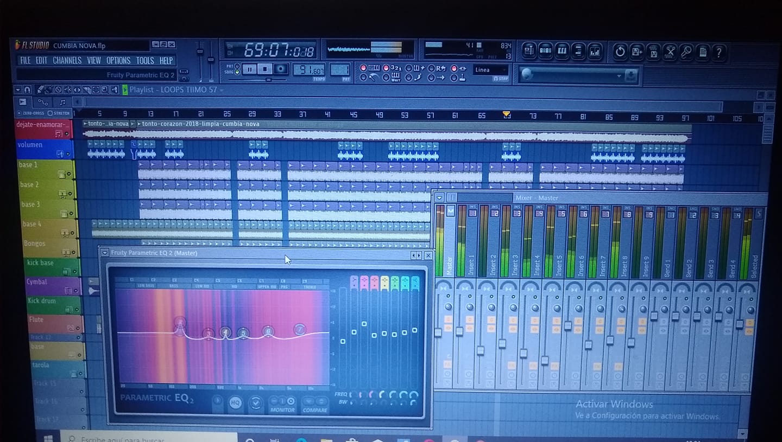The width and height of the screenshot is (782, 442).
Task: Click the playhead marker on the timeline
Action: pyautogui.click(x=506, y=114)
